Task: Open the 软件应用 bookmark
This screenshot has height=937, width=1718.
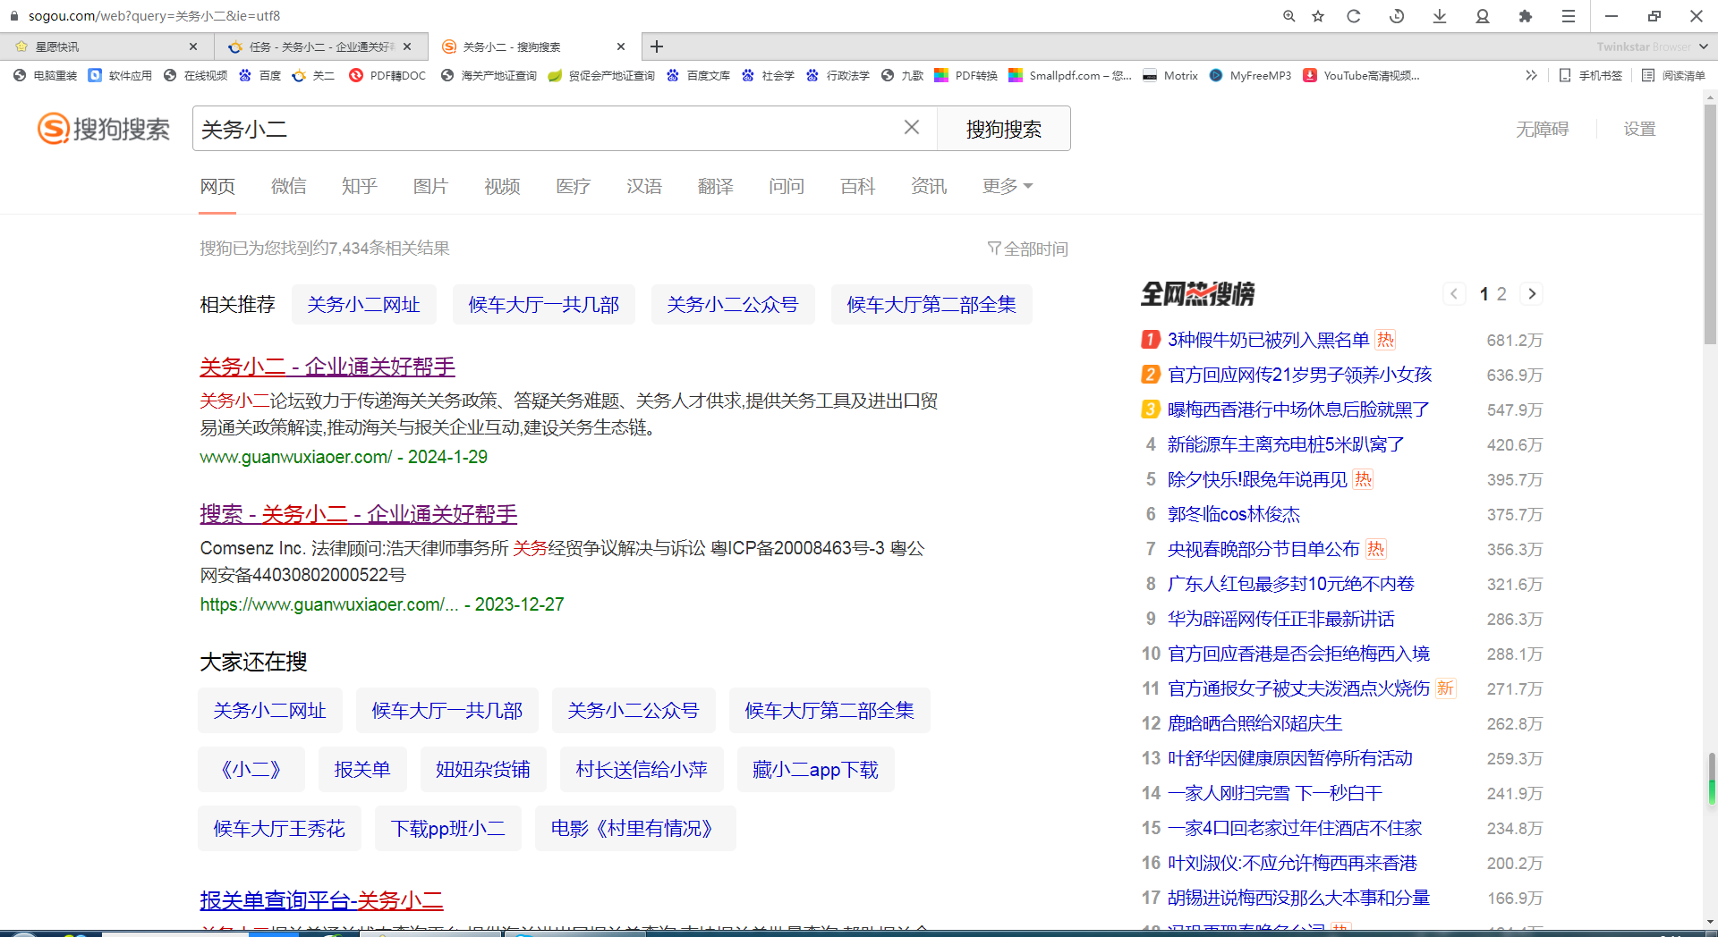Action: 120,76
